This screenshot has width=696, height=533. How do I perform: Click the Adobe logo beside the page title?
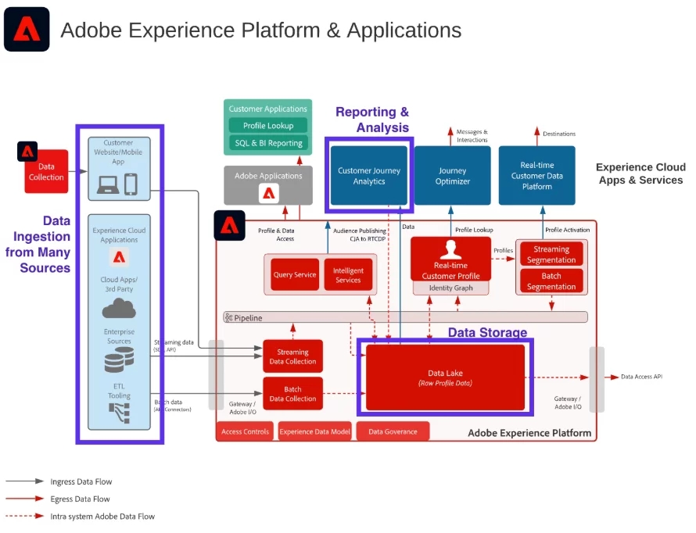27,29
